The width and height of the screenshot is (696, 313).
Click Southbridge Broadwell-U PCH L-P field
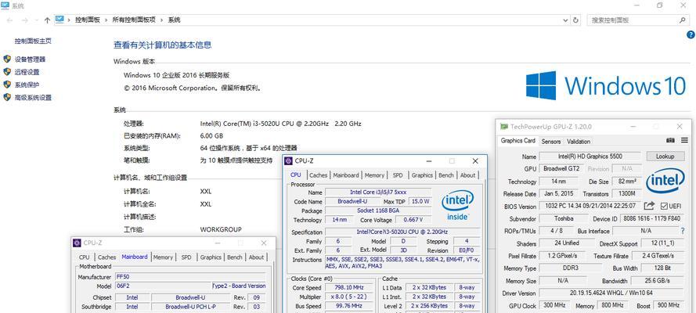tap(191, 307)
